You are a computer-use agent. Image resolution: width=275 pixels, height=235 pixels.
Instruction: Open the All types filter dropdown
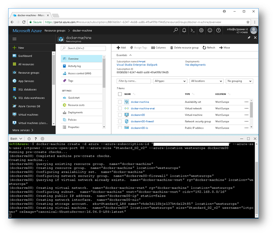pyautogui.click(x=170, y=81)
